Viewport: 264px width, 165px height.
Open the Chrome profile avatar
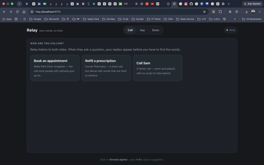click(253, 12)
